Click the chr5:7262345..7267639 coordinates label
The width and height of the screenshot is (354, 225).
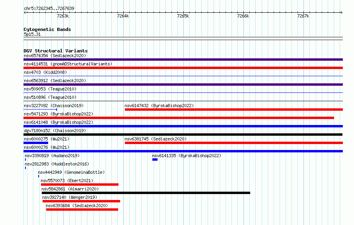click(x=49, y=9)
